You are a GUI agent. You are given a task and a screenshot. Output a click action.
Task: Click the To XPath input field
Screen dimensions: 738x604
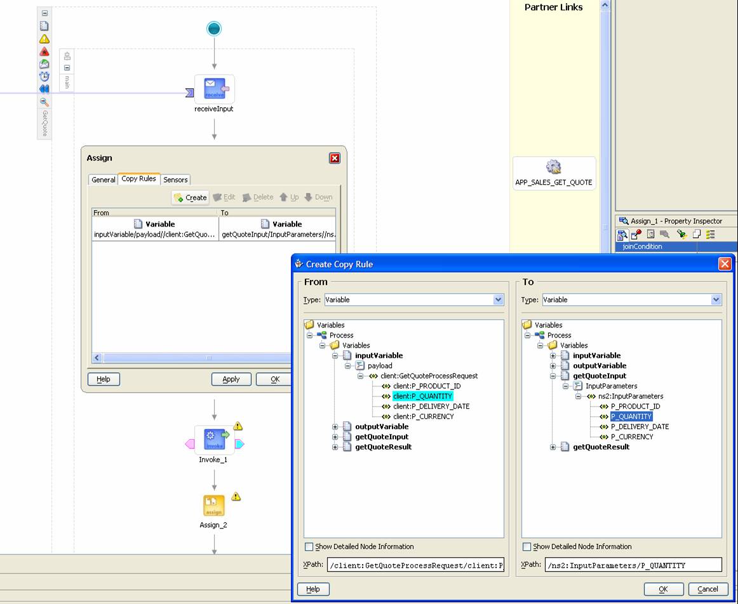pyautogui.click(x=633, y=565)
